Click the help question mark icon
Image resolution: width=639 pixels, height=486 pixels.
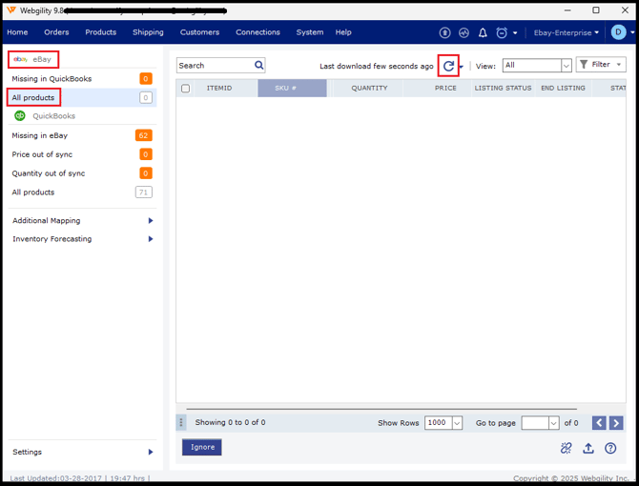610,448
